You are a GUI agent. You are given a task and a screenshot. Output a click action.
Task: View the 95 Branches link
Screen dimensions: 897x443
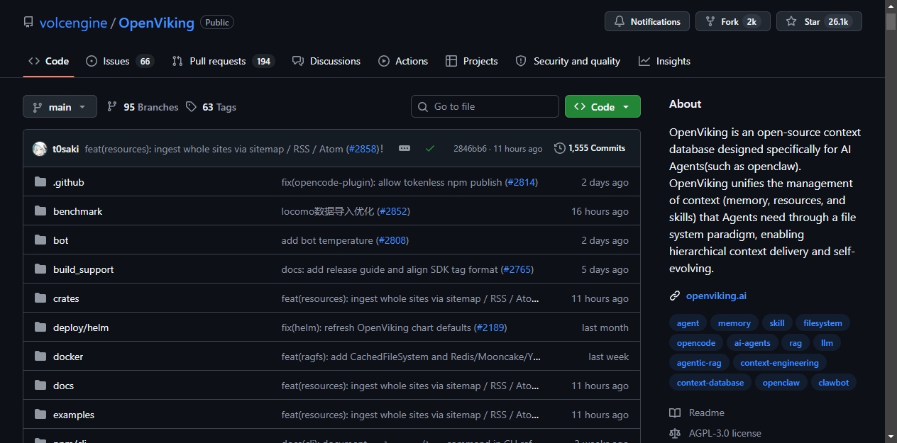click(143, 107)
